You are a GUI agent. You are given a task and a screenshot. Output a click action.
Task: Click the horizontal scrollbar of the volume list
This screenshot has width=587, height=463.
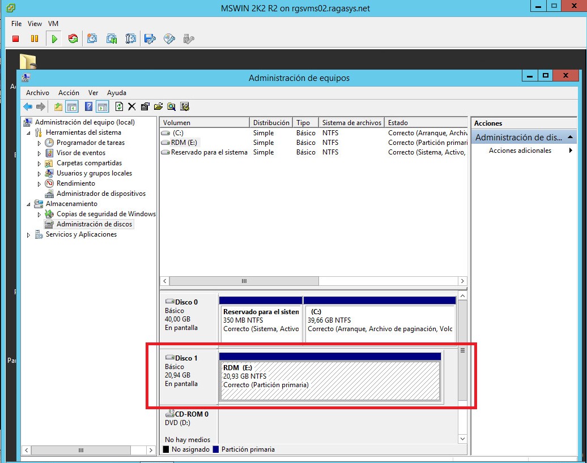point(244,281)
